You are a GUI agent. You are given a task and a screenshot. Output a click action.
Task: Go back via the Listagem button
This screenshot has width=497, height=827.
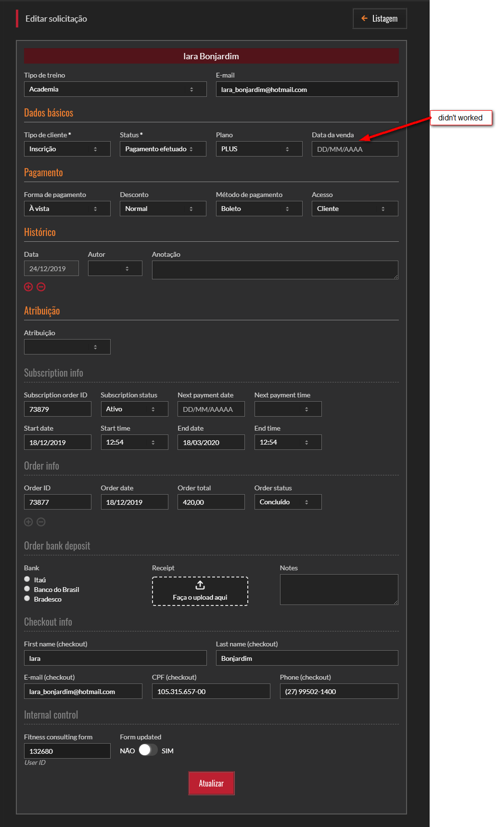(x=380, y=19)
